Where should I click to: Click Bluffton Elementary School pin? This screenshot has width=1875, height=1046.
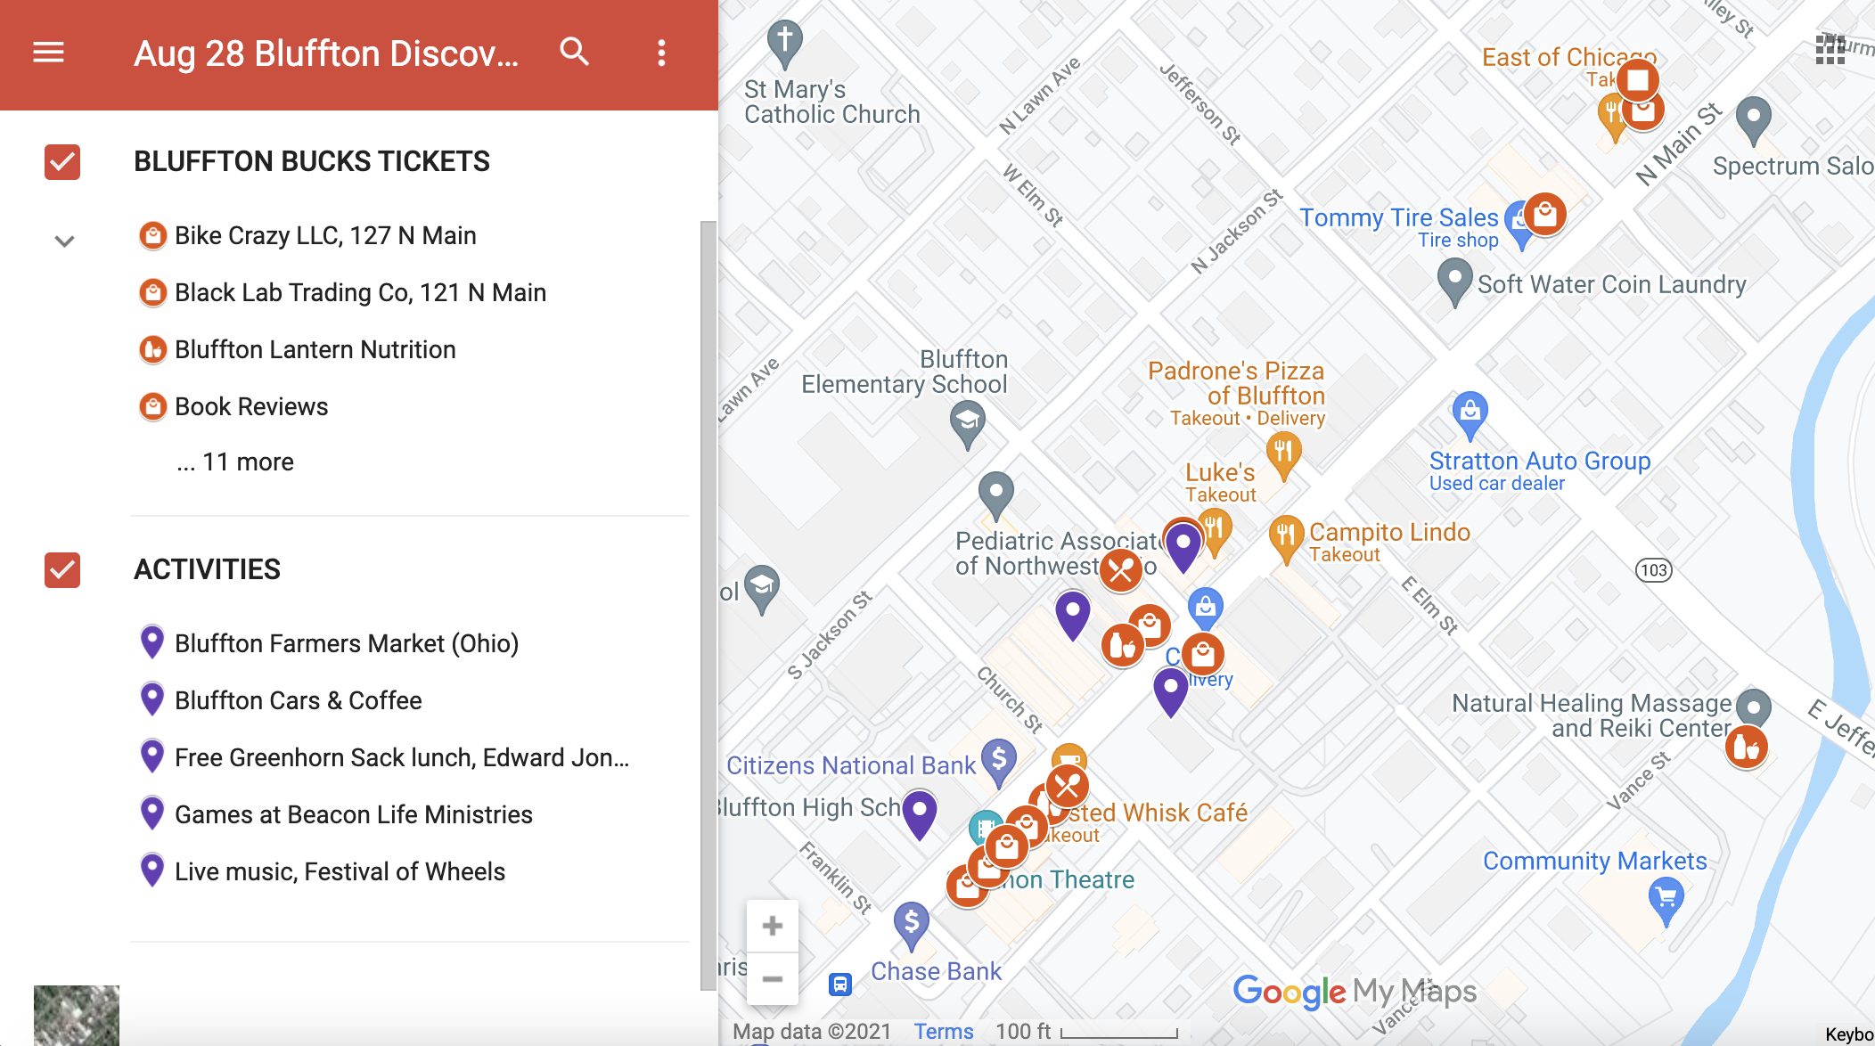pyautogui.click(x=967, y=424)
